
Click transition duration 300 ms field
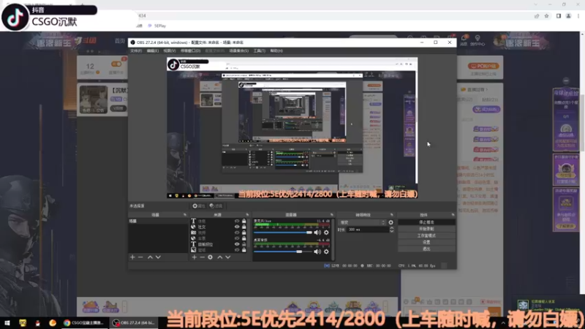(x=368, y=230)
